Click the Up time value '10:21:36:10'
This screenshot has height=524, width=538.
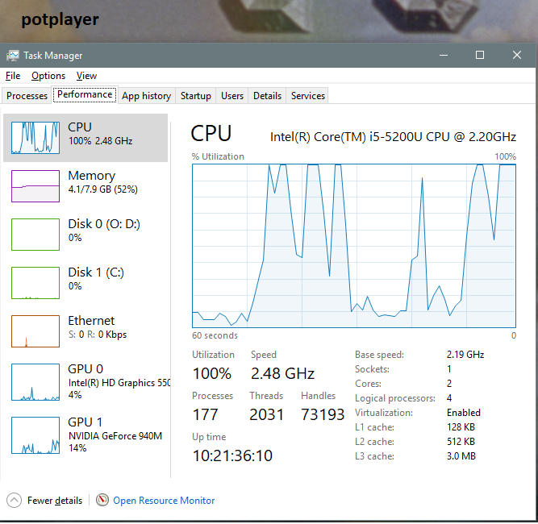pyautogui.click(x=232, y=455)
